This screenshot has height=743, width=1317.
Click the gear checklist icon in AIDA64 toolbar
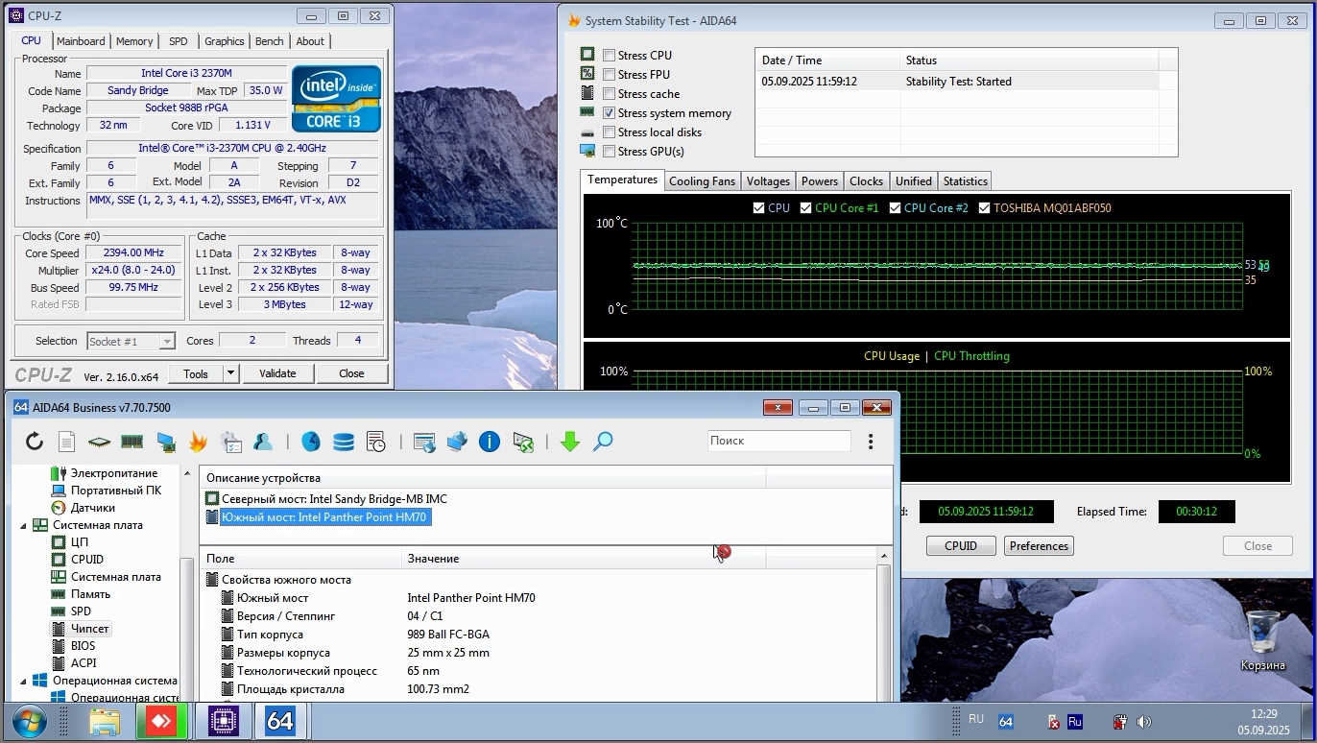pyautogui.click(x=230, y=442)
